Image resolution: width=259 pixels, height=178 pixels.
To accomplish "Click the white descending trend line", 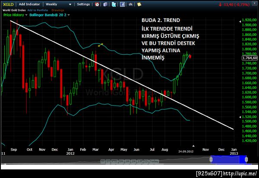I will click(122, 75).
